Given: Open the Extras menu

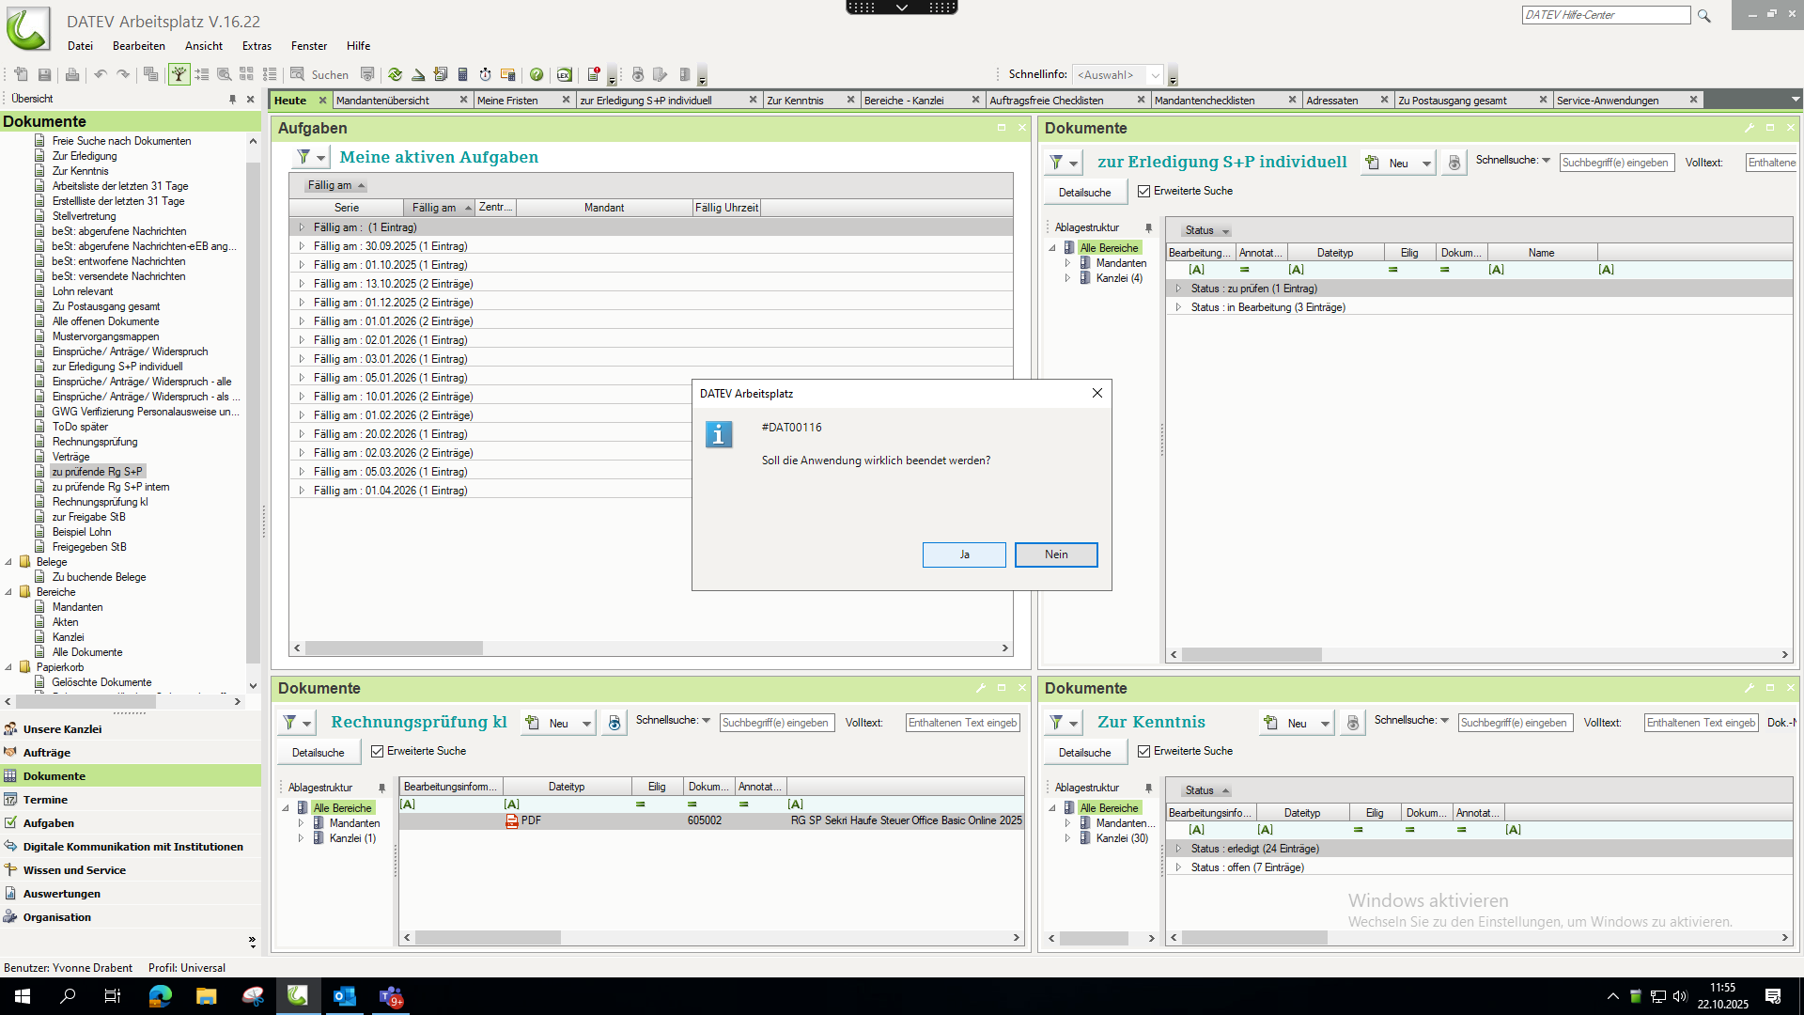Looking at the screenshot, I should click(256, 46).
